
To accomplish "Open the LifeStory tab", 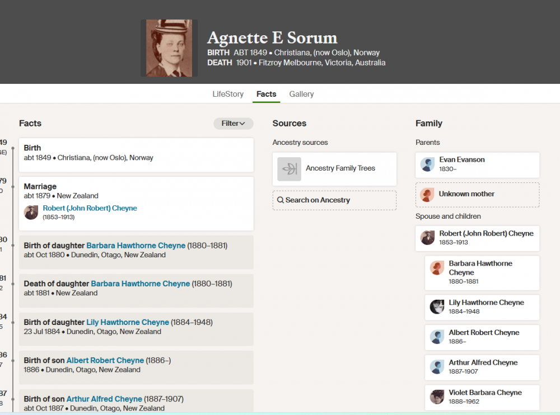I will 228,94.
